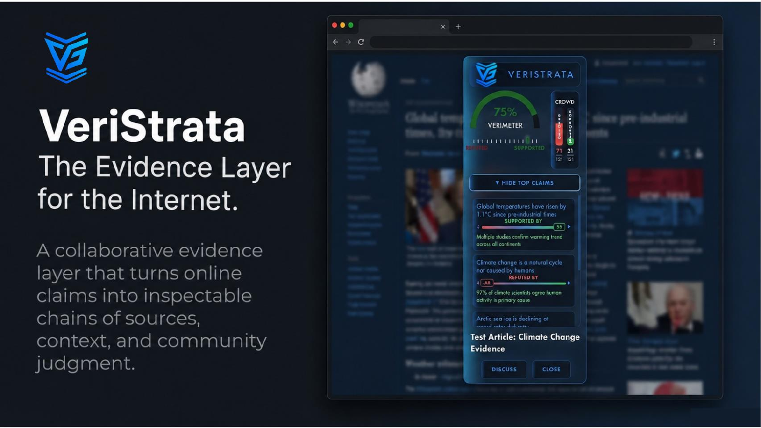Close the open browser tab

(443, 27)
